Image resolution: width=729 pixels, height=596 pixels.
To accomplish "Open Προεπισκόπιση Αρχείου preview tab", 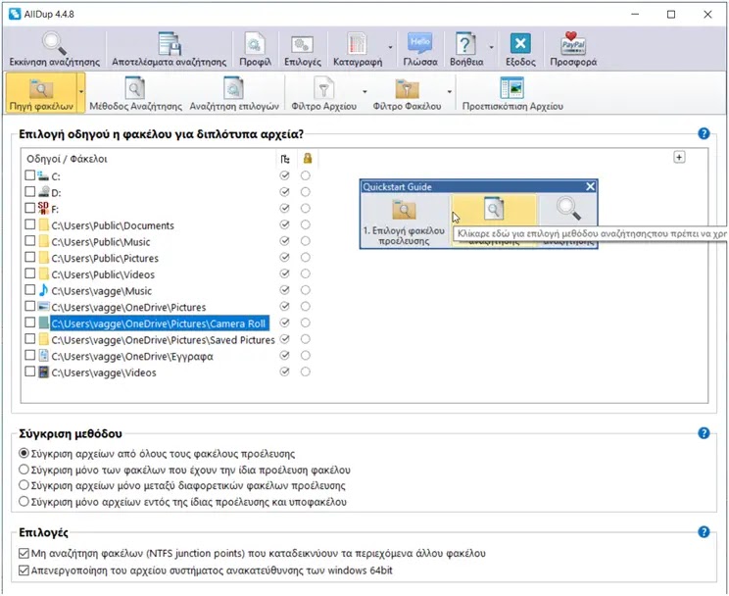I will point(512,93).
